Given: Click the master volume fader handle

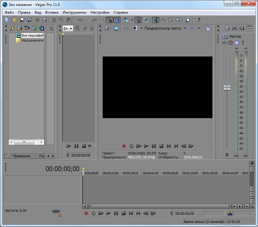Looking at the screenshot, I should 227,87.
